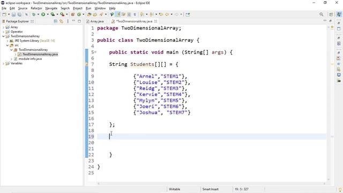Click the Open Type folder icon
The height and width of the screenshot is (193, 343).
[89, 14]
